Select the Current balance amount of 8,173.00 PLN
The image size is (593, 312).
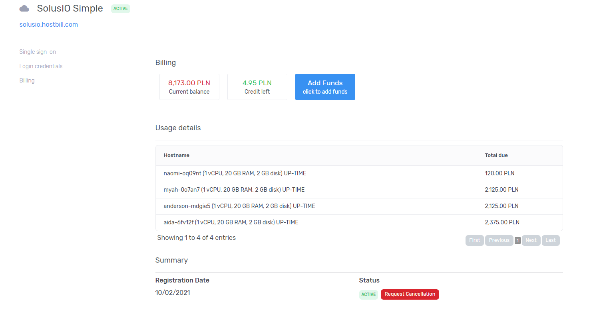[189, 83]
